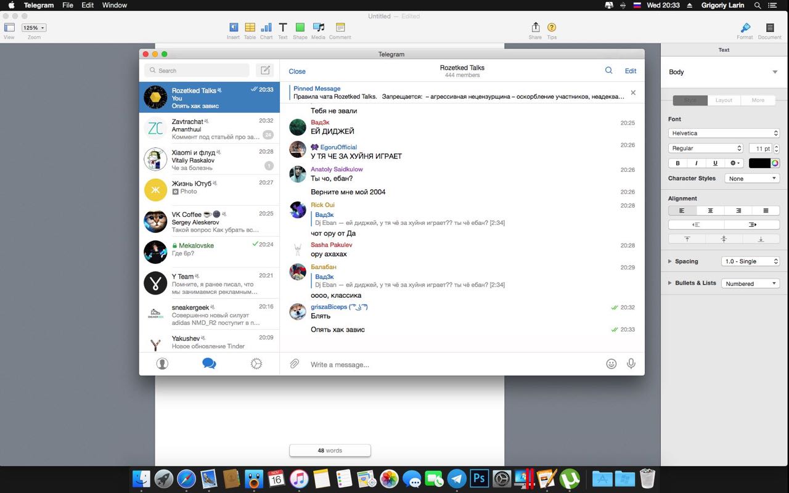This screenshot has height=493, width=789.
Task: Toggle Bold formatting
Action: point(678,163)
